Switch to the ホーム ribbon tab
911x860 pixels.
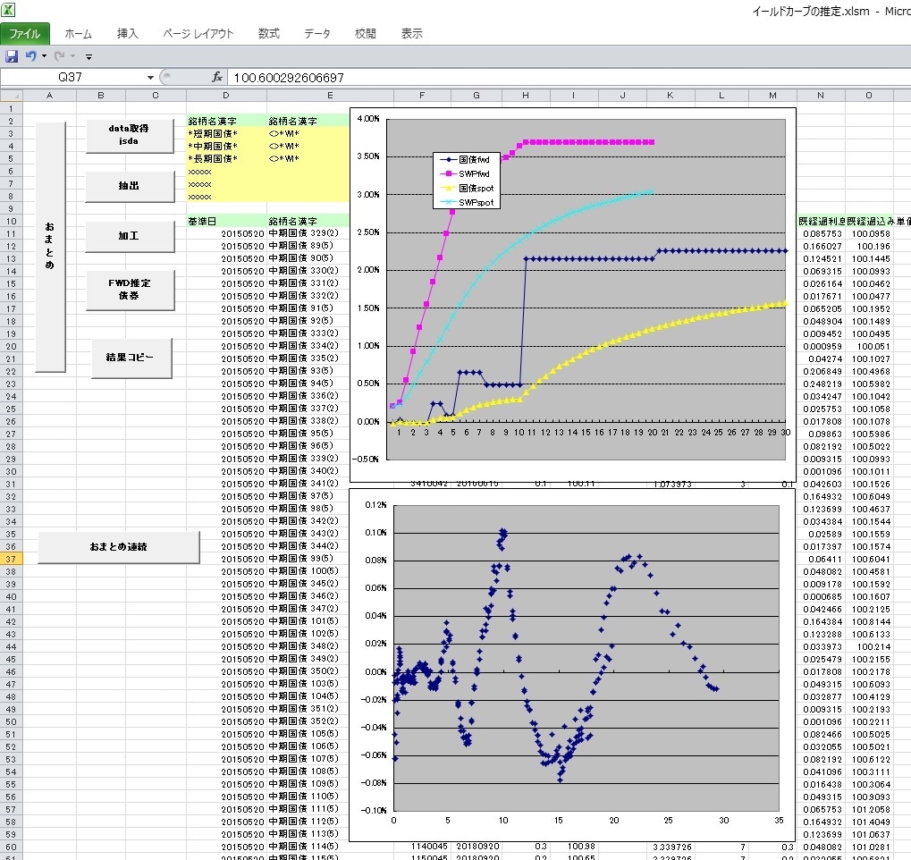[78, 34]
